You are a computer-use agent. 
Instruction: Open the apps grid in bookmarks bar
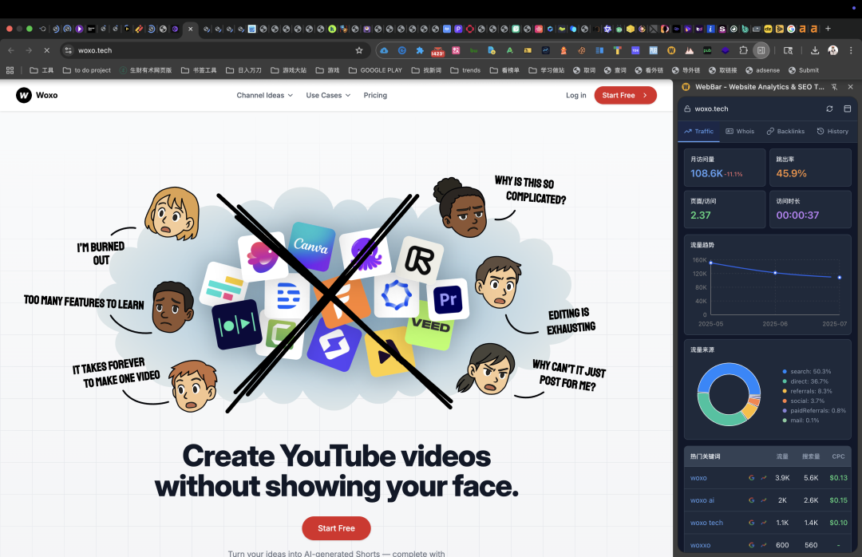pos(10,70)
